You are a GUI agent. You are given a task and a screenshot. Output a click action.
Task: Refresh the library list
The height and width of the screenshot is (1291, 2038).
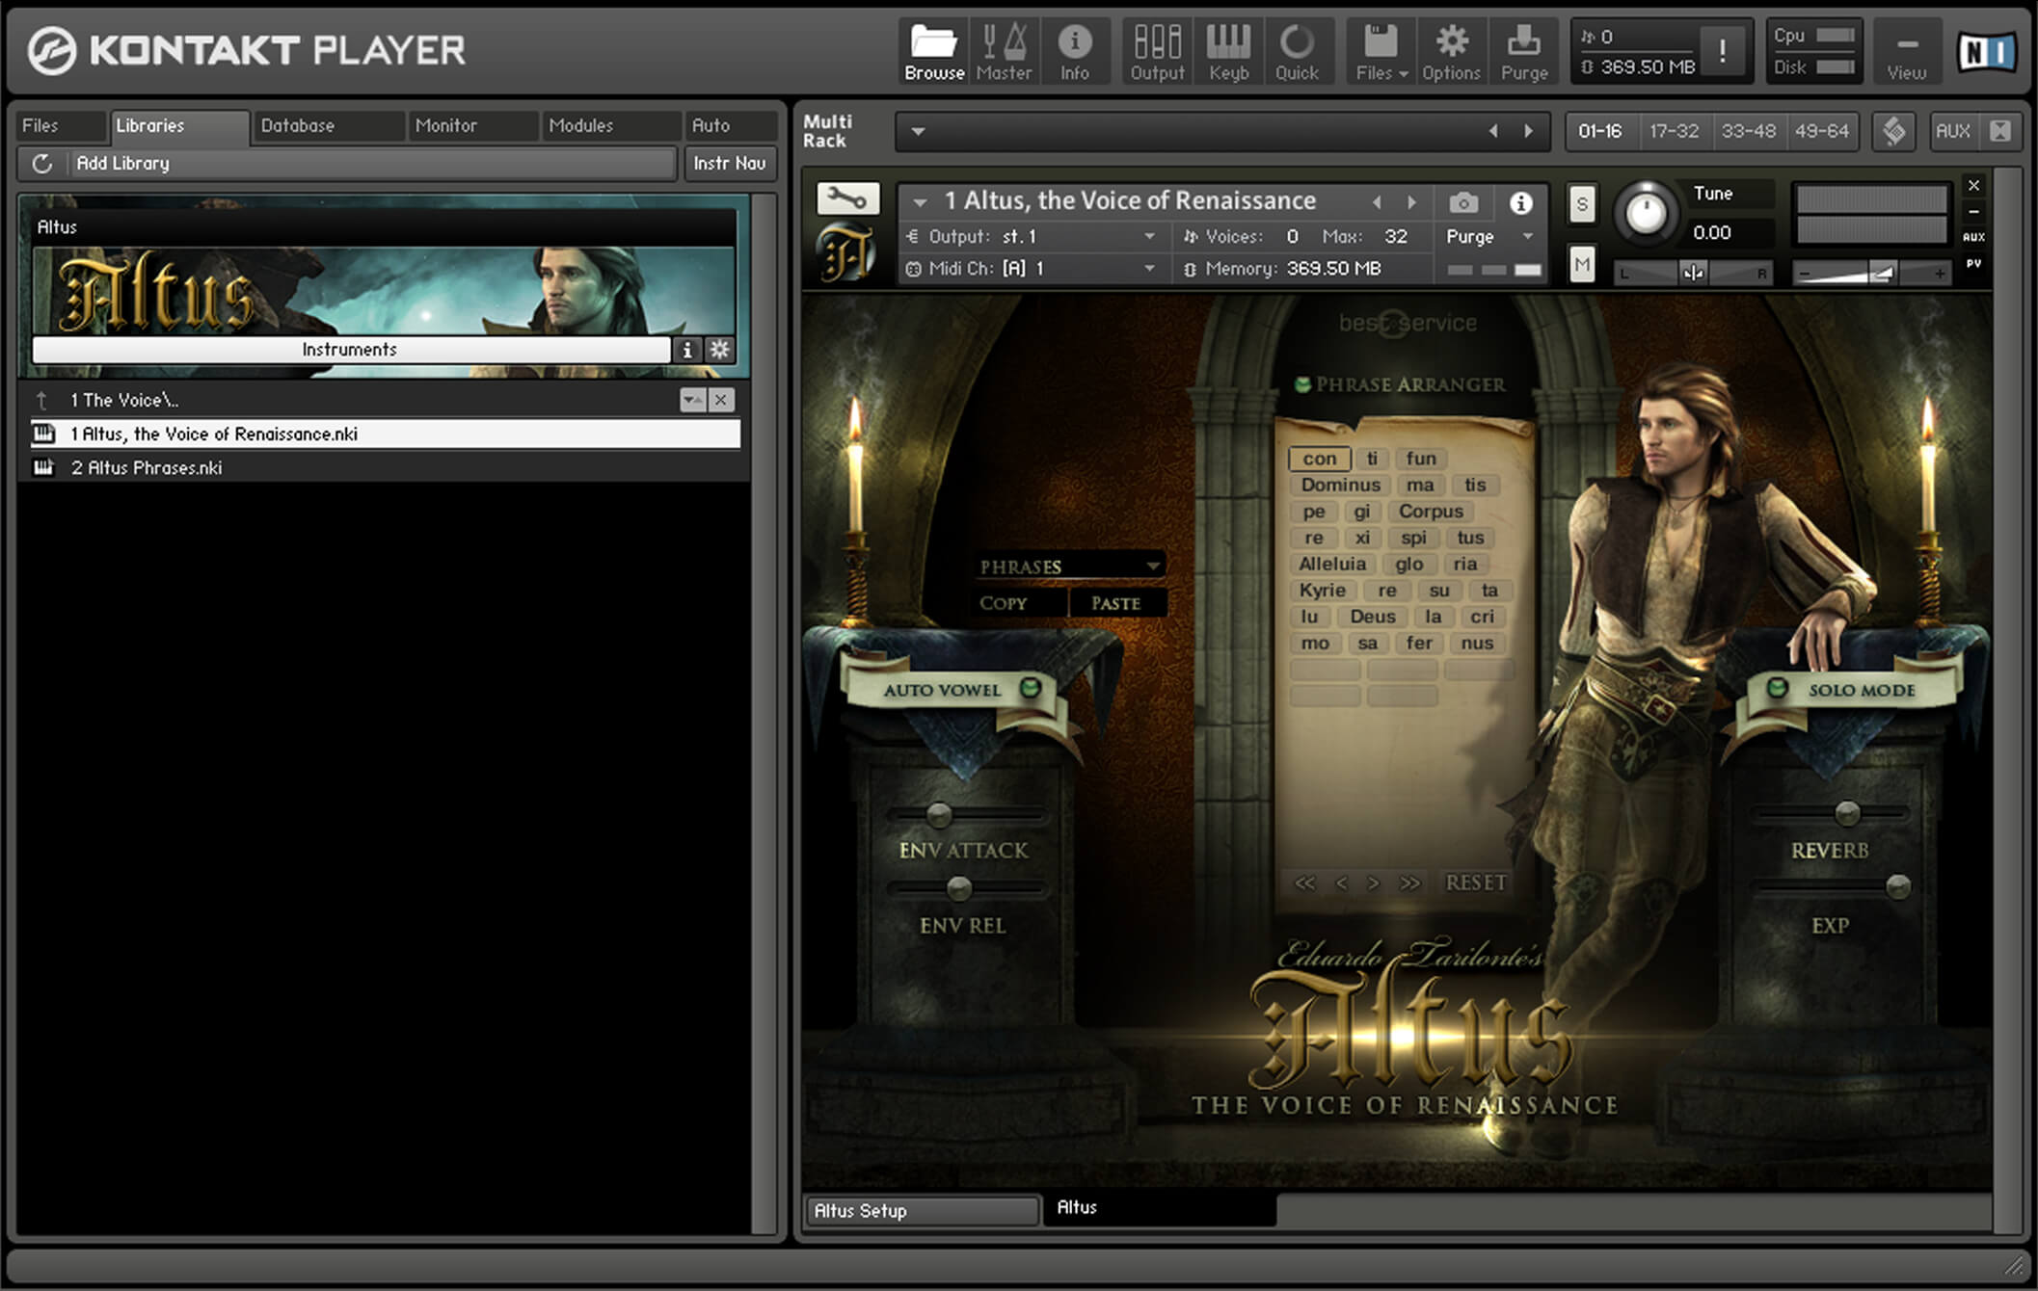point(41,164)
